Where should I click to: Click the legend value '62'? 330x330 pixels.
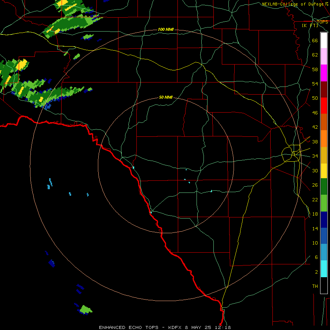click(315, 55)
